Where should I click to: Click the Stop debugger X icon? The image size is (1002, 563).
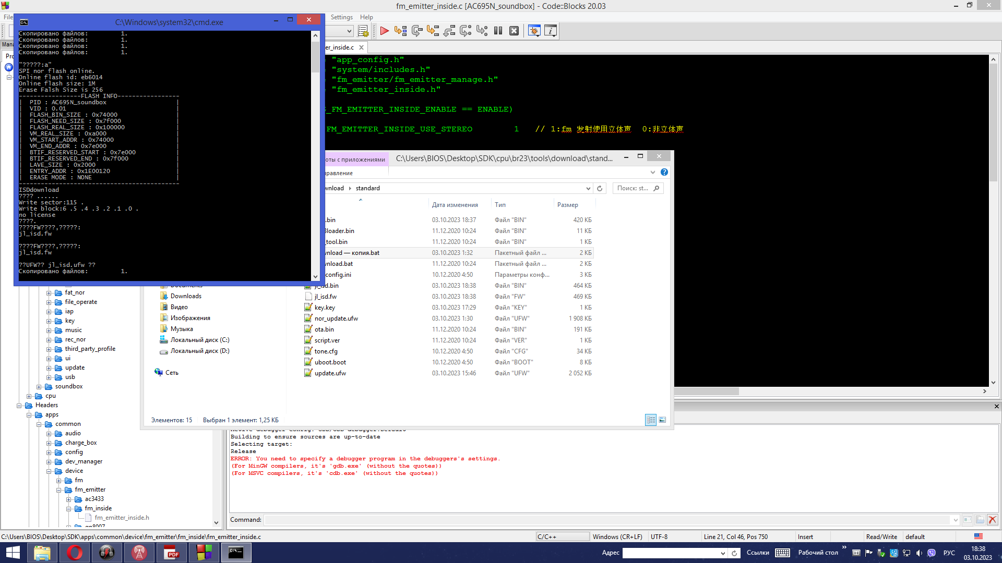click(514, 31)
